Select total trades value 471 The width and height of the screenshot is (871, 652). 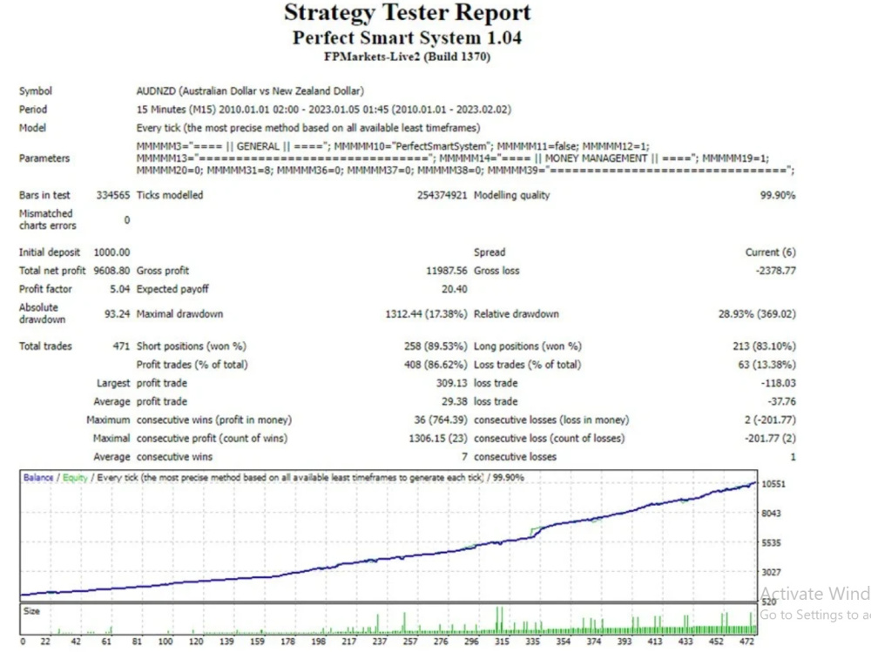click(x=121, y=346)
